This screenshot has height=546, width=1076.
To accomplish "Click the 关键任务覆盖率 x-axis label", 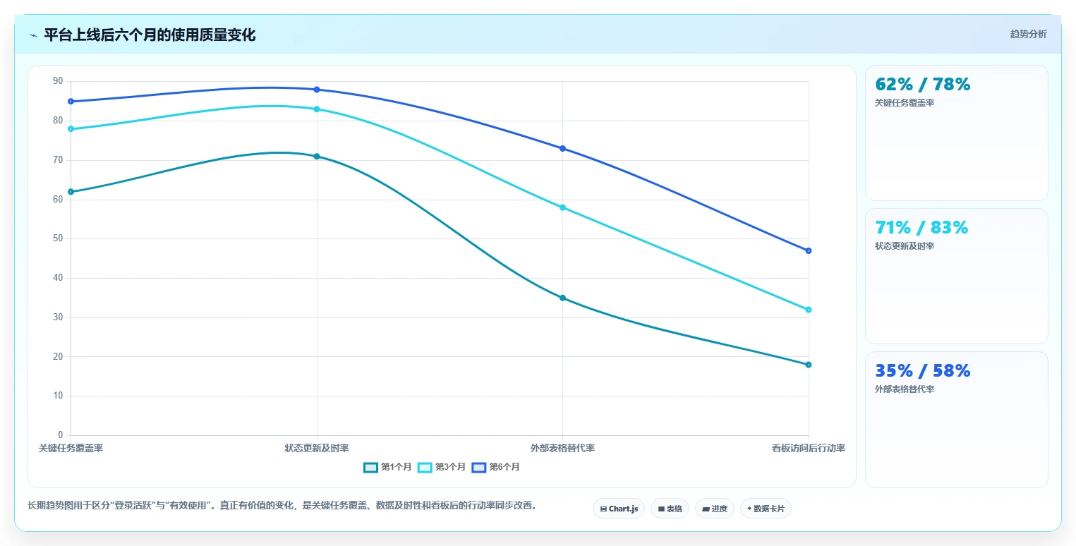I will (71, 448).
